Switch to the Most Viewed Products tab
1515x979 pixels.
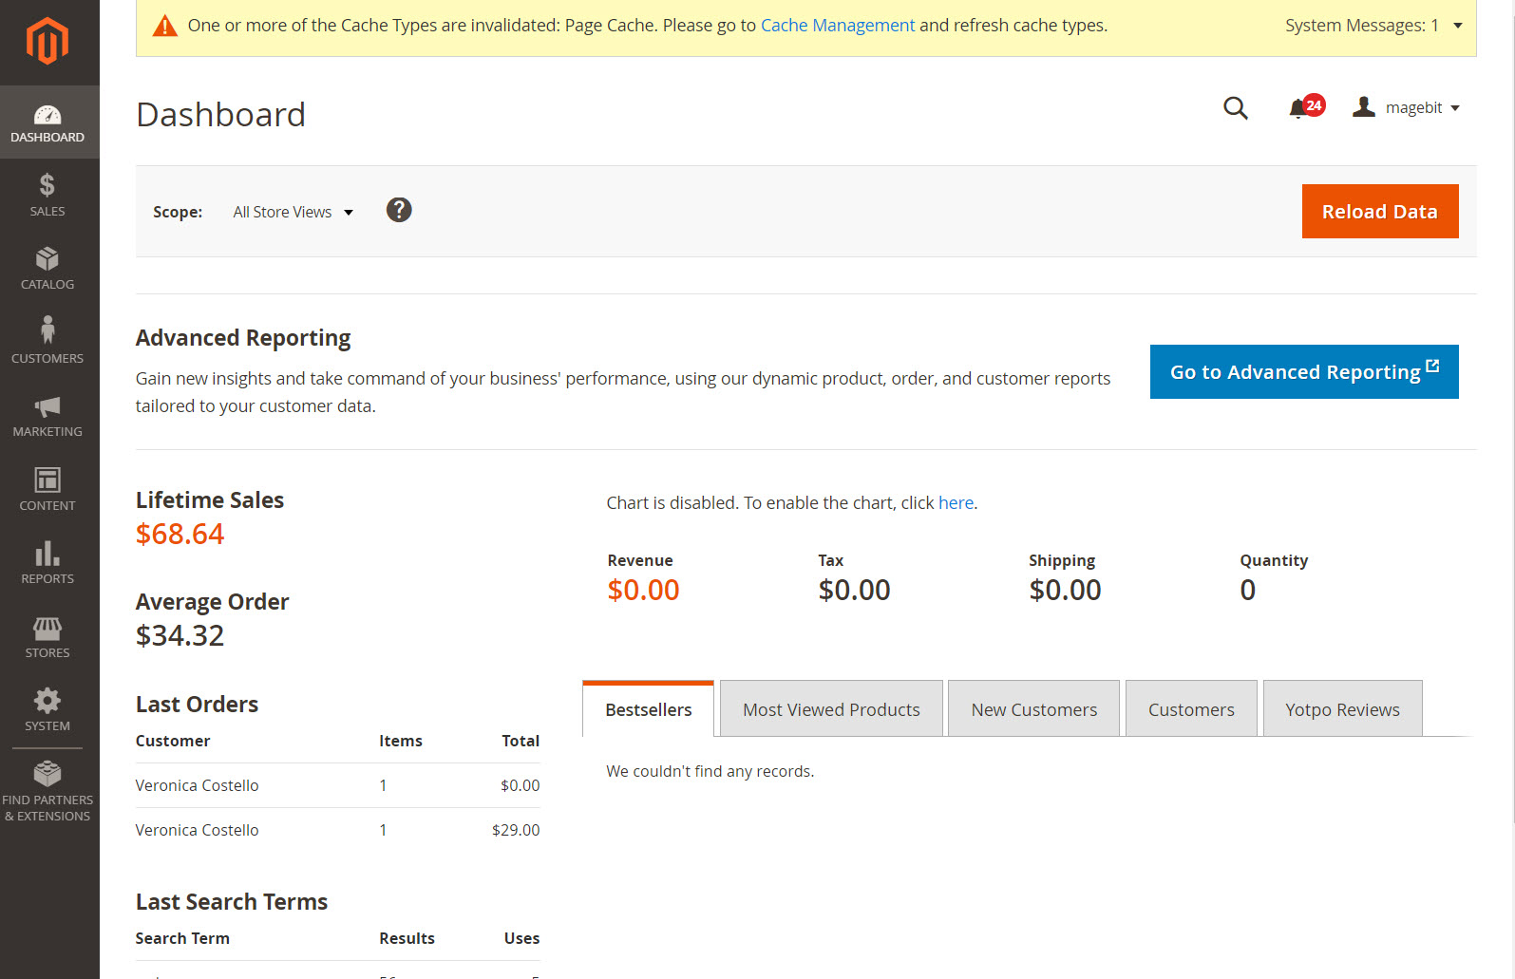click(831, 709)
